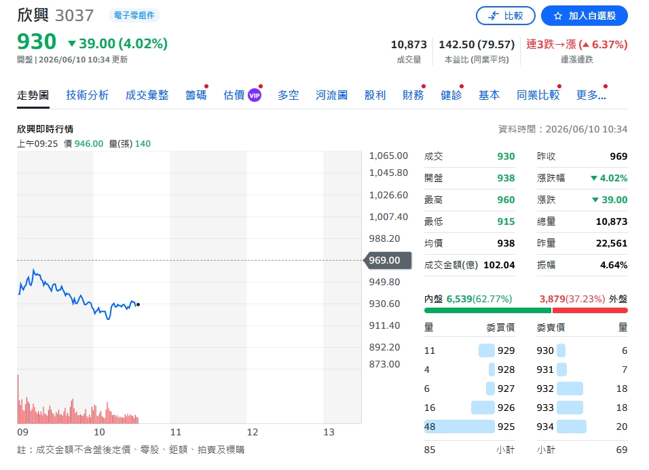
Task: Click ask 小計 total 69
Action: pyautogui.click(x=622, y=450)
